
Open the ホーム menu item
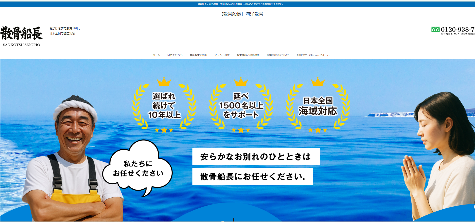tap(156, 55)
